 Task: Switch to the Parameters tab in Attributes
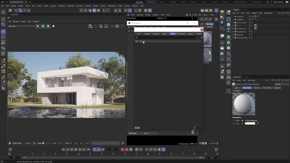pos(247,88)
